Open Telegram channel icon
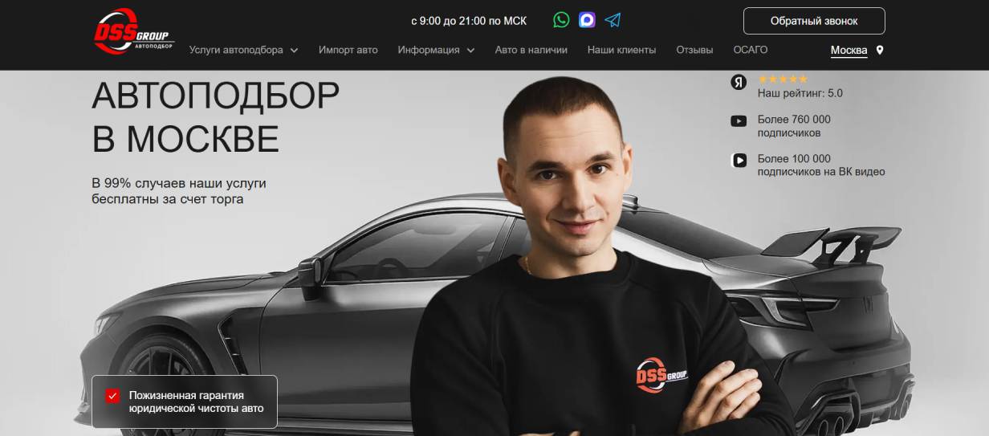Screen dimensions: 989x436 point(613,20)
